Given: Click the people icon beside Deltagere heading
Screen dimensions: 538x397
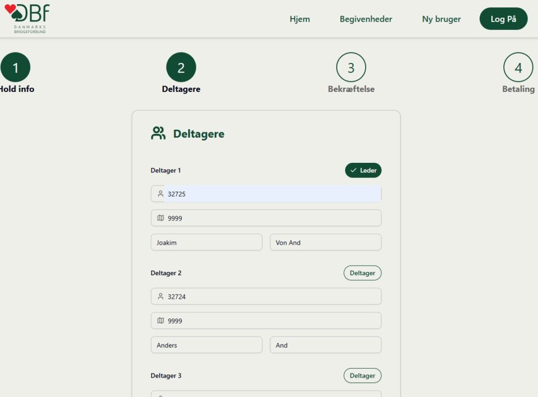Looking at the screenshot, I should 158,133.
